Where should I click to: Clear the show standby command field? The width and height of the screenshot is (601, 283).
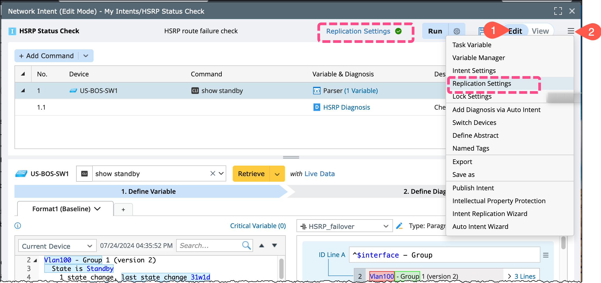tap(213, 173)
